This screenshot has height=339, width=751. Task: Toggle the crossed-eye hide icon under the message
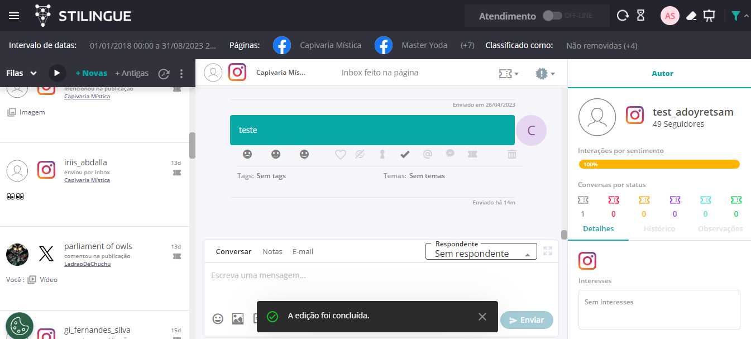click(x=360, y=154)
